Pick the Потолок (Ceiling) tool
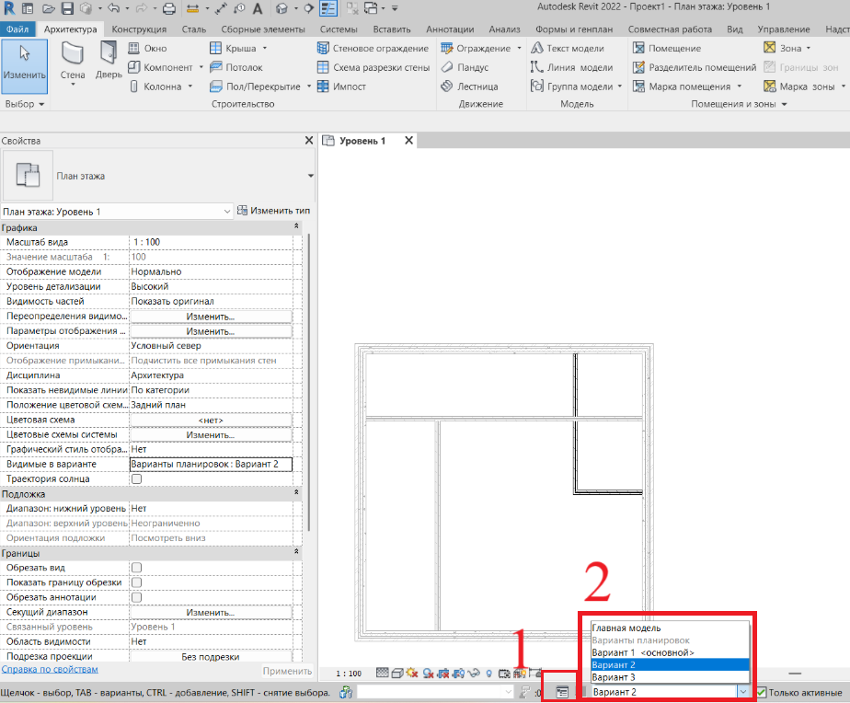The height and width of the screenshot is (703, 850). [x=235, y=67]
